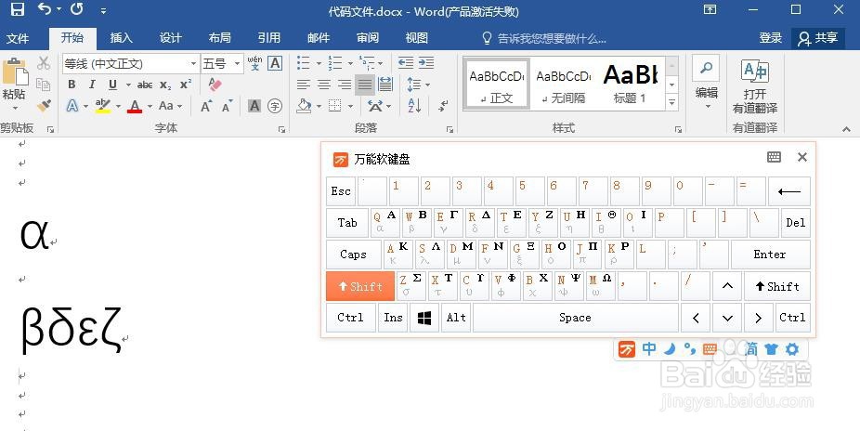Image resolution: width=860 pixels, height=431 pixels.
Task: Toggle Bold formatting
Action: 72,85
